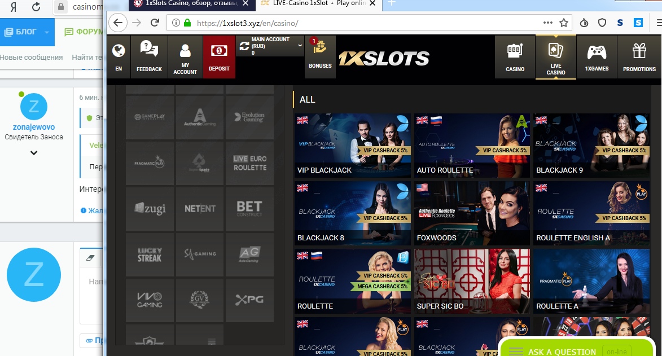The image size is (662, 356).
Task: Open the Blackjack 8 game
Action: (x=353, y=213)
